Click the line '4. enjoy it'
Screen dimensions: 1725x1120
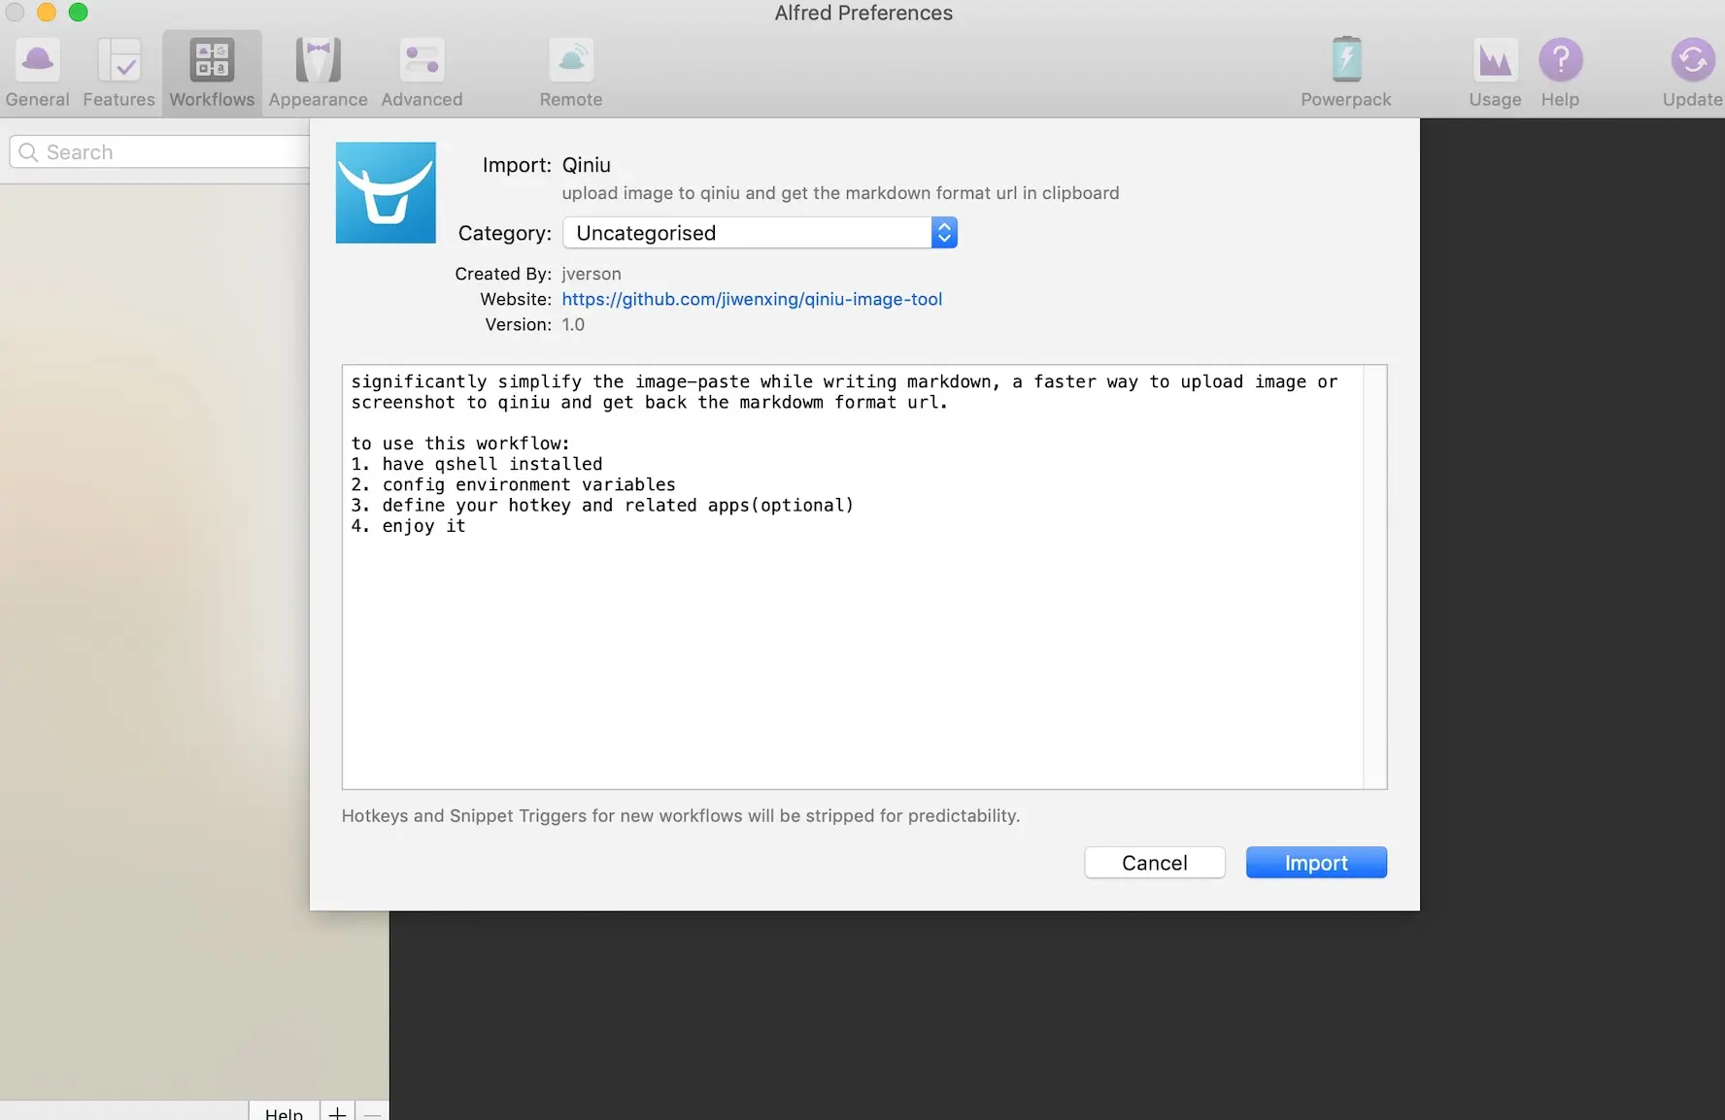pyautogui.click(x=409, y=526)
